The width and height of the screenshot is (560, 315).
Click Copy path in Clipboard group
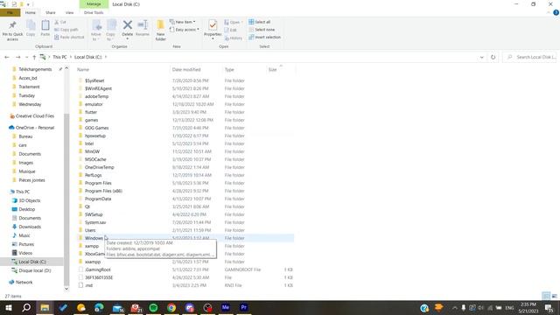tap(66, 30)
